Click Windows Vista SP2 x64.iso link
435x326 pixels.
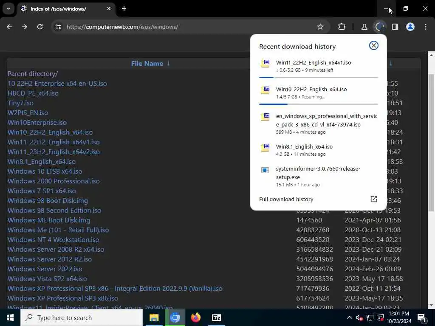click(x=47, y=278)
